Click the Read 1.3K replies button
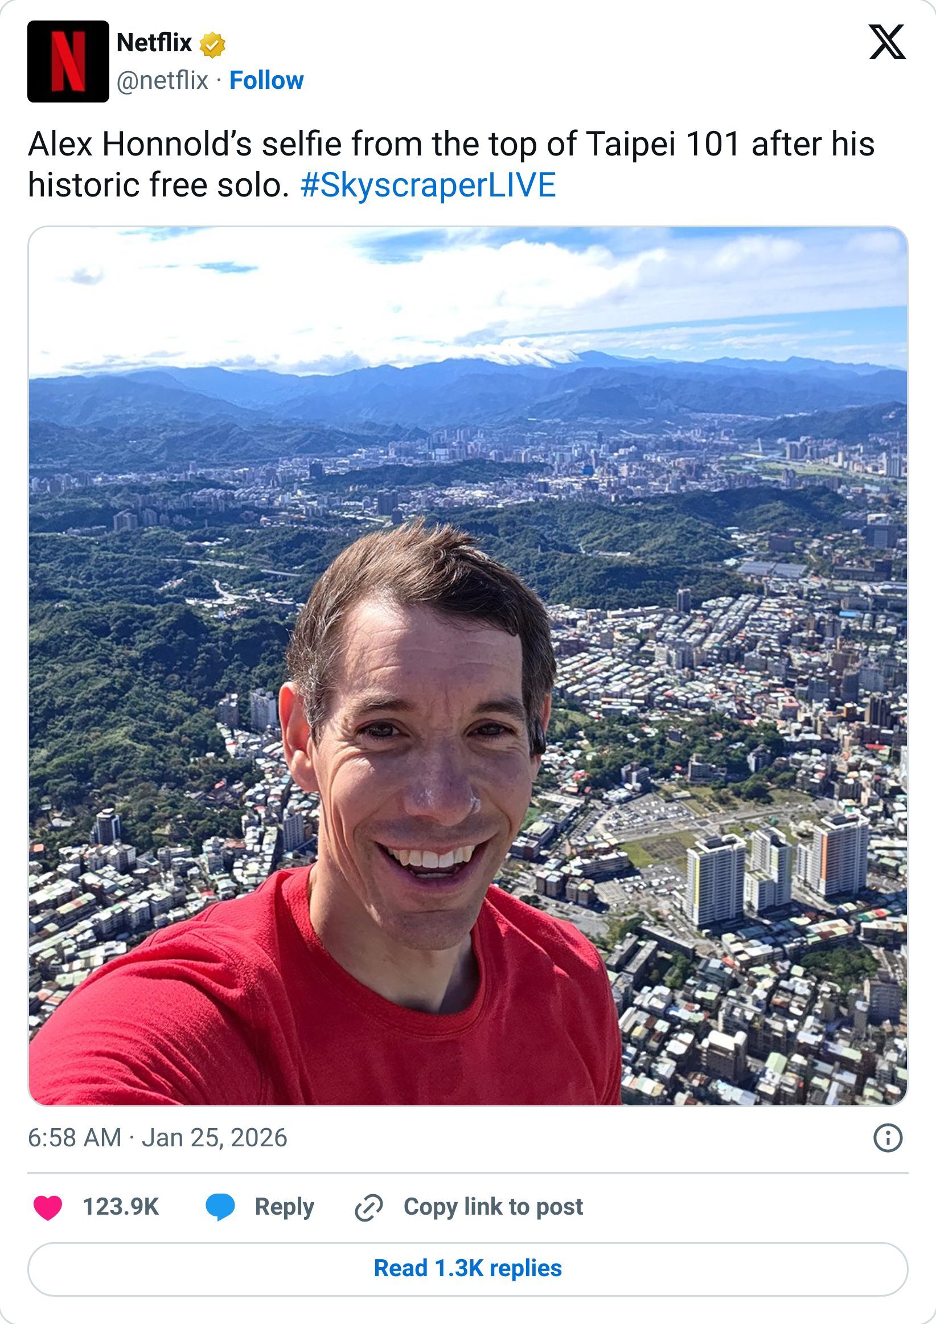 [x=467, y=1269]
